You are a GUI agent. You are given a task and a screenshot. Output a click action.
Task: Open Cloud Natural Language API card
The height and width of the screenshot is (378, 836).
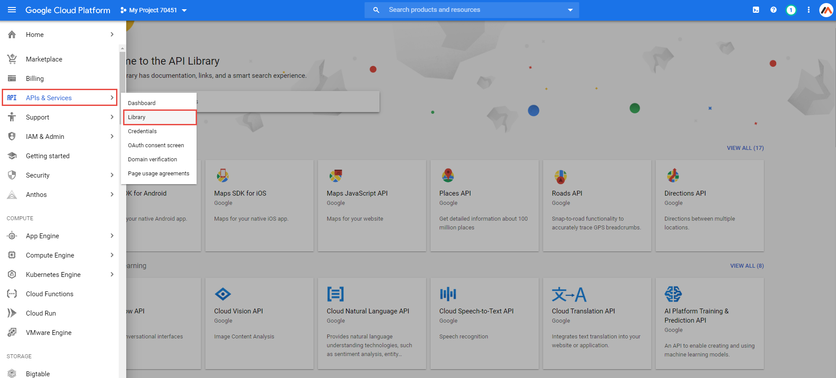(x=372, y=323)
